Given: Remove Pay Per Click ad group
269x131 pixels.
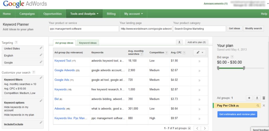Looking at the screenshot, I should (x=264, y=106).
